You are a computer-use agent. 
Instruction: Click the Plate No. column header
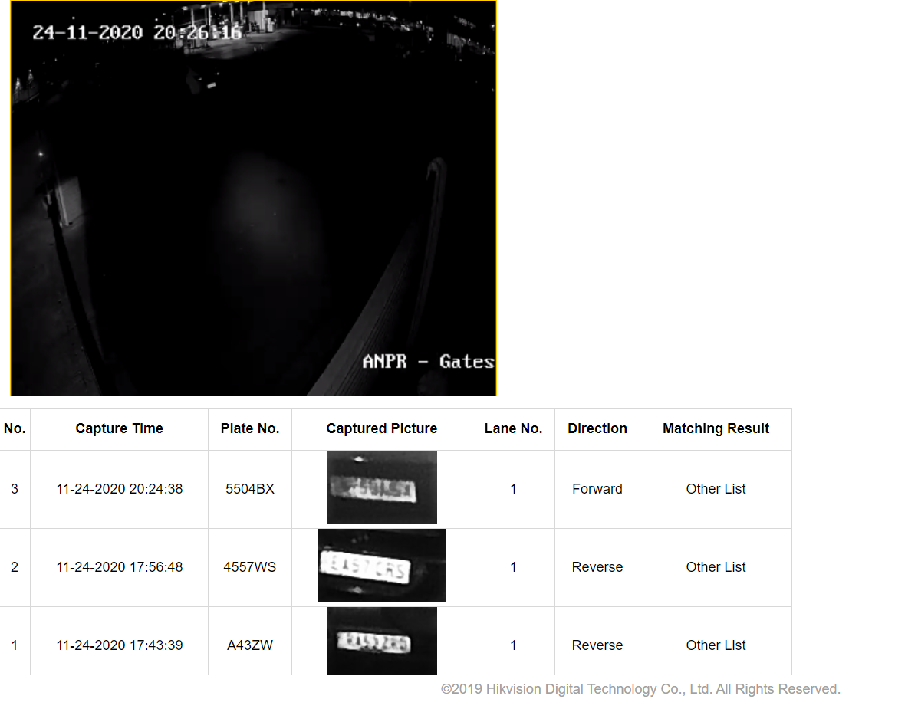click(x=250, y=428)
